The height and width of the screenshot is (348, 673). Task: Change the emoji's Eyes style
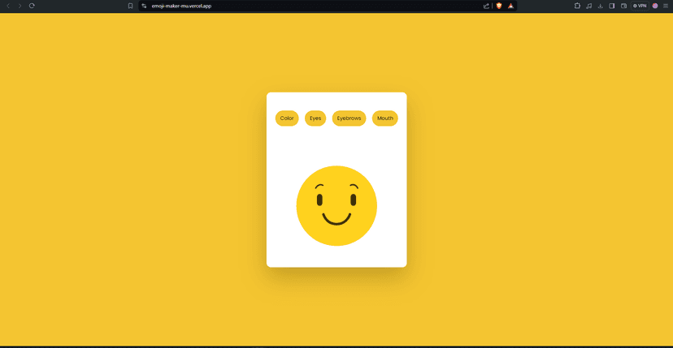click(x=315, y=118)
